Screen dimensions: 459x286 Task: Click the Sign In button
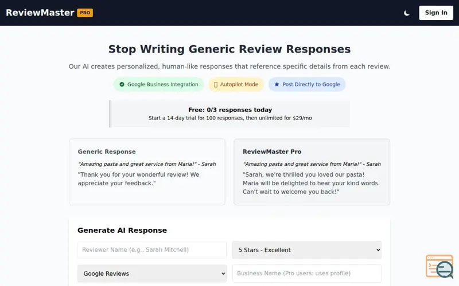click(436, 13)
